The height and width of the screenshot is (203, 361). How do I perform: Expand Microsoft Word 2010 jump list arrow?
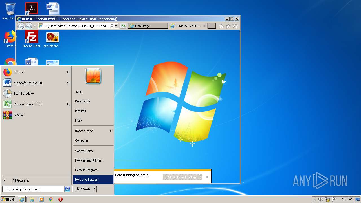tap(68, 83)
